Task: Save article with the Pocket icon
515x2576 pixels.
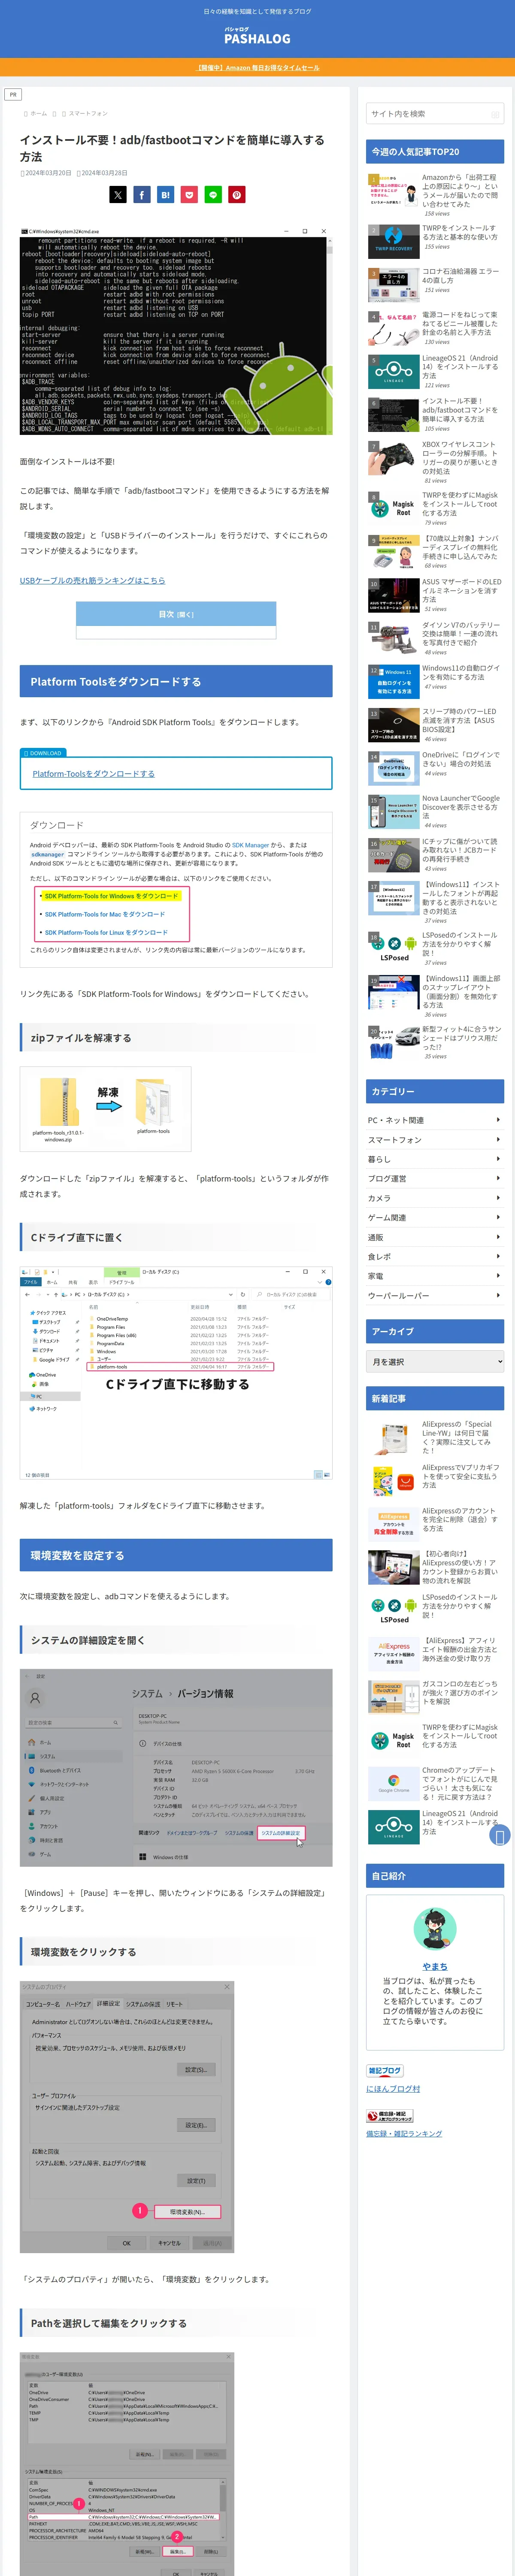Action: (189, 195)
